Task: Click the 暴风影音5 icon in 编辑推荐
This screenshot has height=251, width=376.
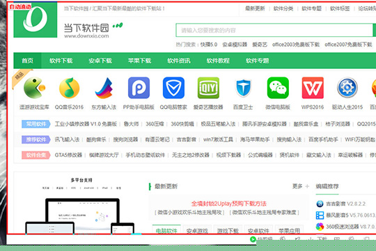Action: pyautogui.click(x=320, y=215)
